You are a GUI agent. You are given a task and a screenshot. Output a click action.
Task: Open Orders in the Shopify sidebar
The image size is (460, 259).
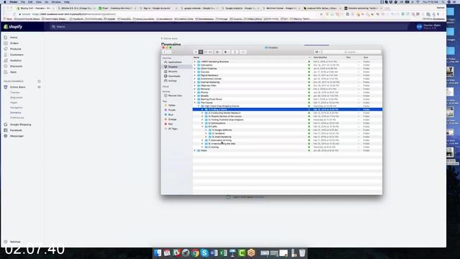tap(14, 43)
